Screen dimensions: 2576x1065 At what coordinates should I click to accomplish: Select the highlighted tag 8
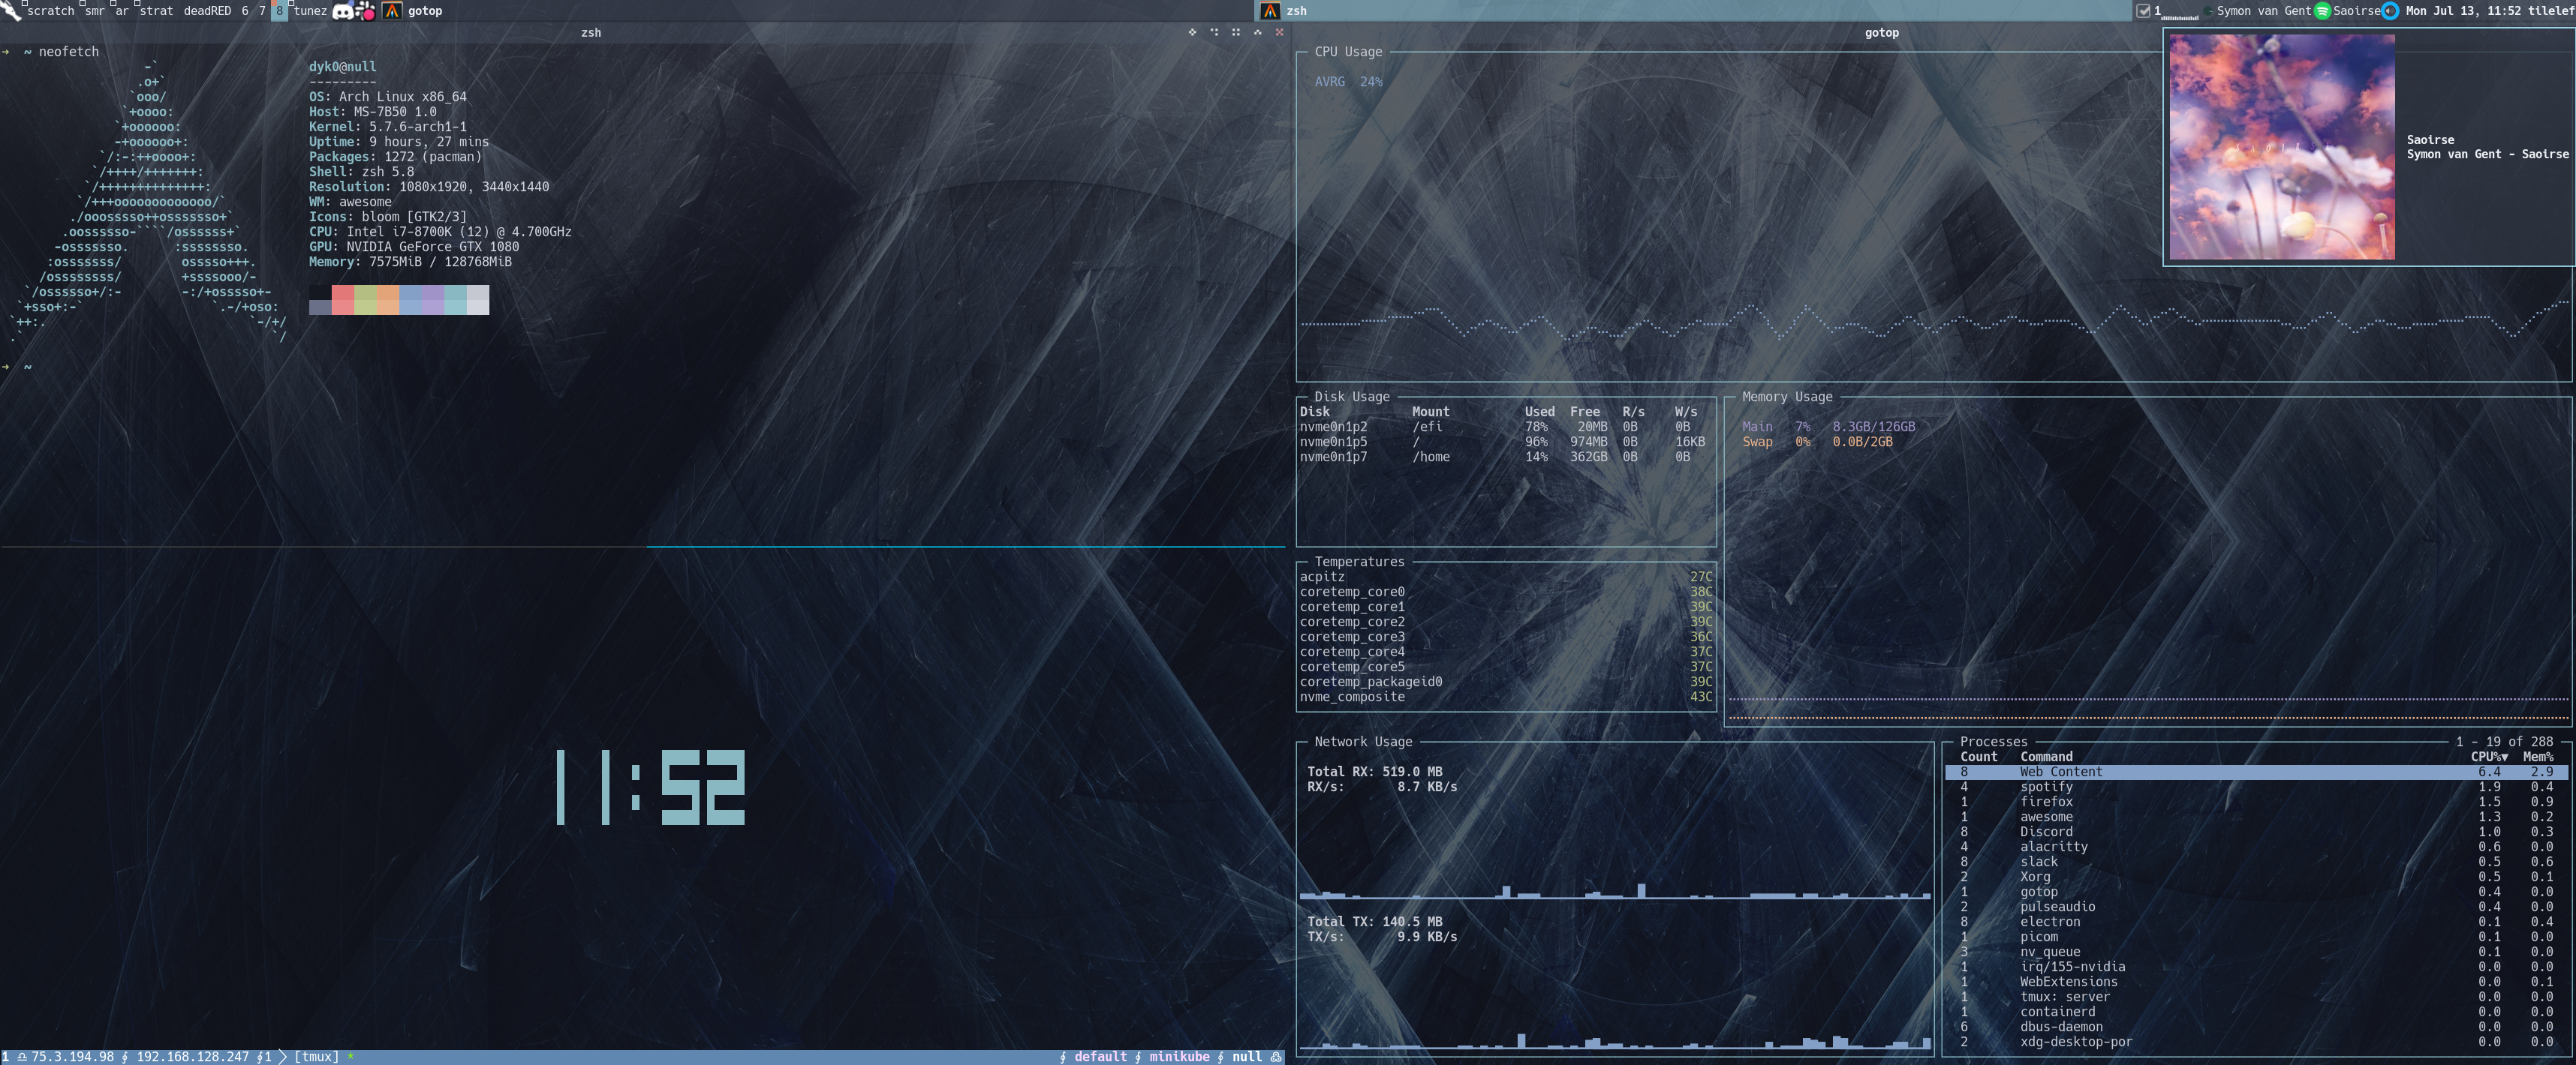279,11
